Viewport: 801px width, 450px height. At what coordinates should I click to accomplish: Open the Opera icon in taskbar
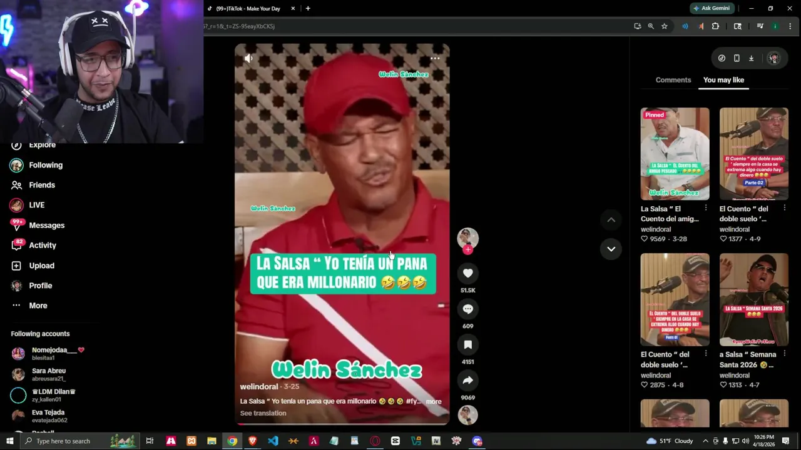375,441
